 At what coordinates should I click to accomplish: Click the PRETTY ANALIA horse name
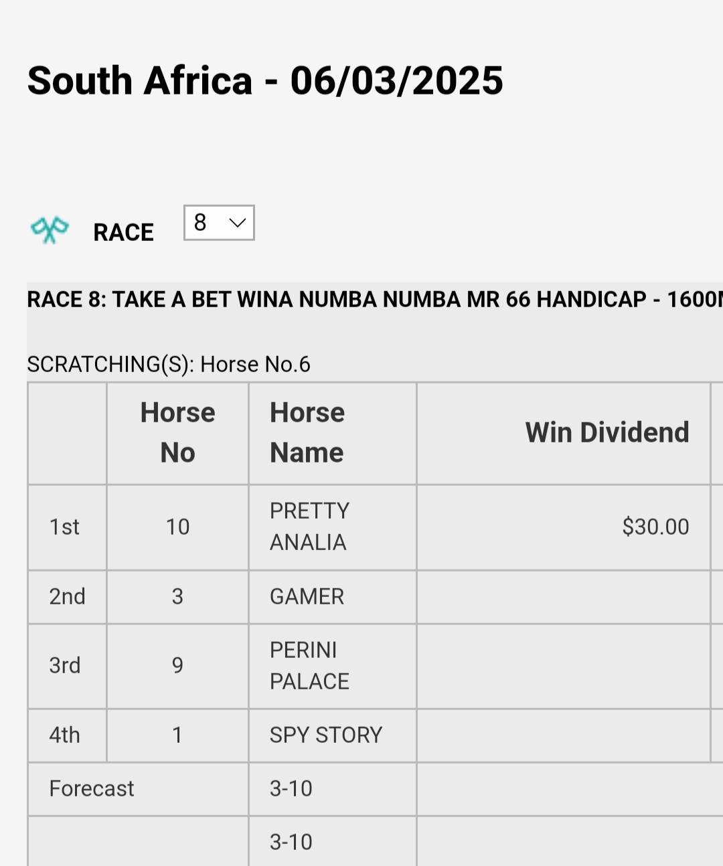tap(309, 526)
